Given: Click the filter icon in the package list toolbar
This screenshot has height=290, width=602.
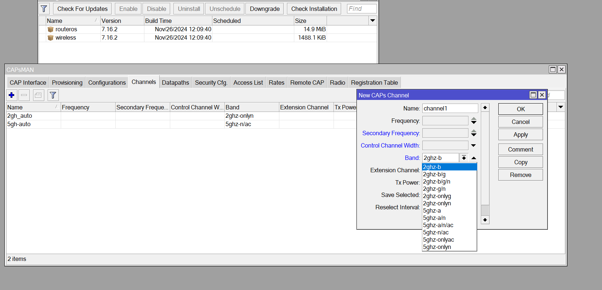Looking at the screenshot, I should (44, 9).
